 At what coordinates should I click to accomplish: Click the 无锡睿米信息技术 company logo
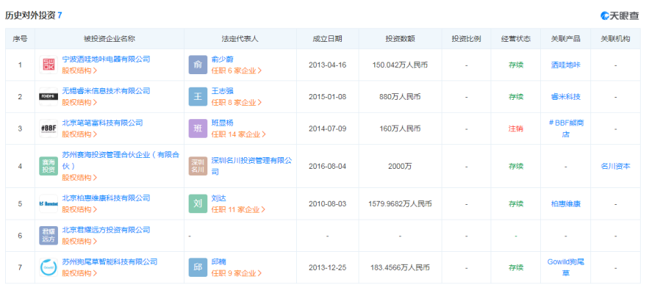(x=49, y=97)
